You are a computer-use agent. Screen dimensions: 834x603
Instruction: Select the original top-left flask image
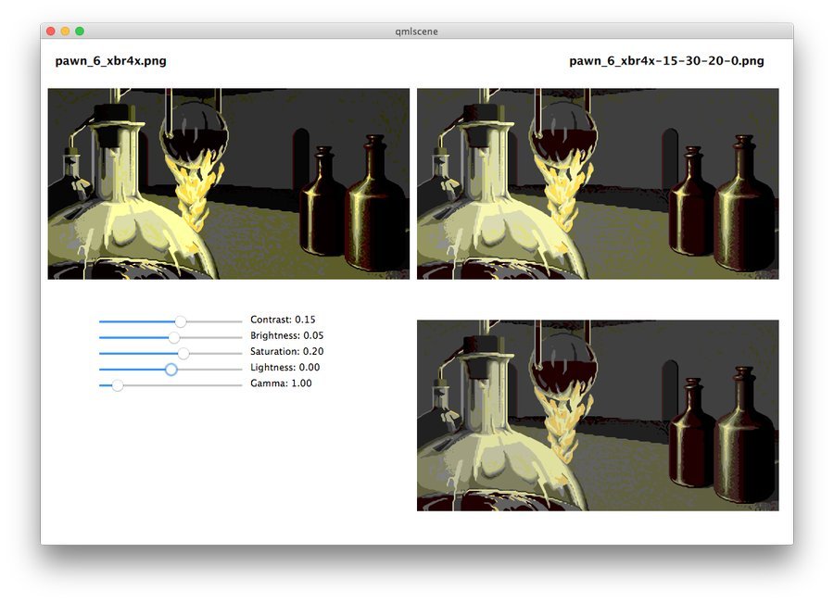(x=228, y=183)
